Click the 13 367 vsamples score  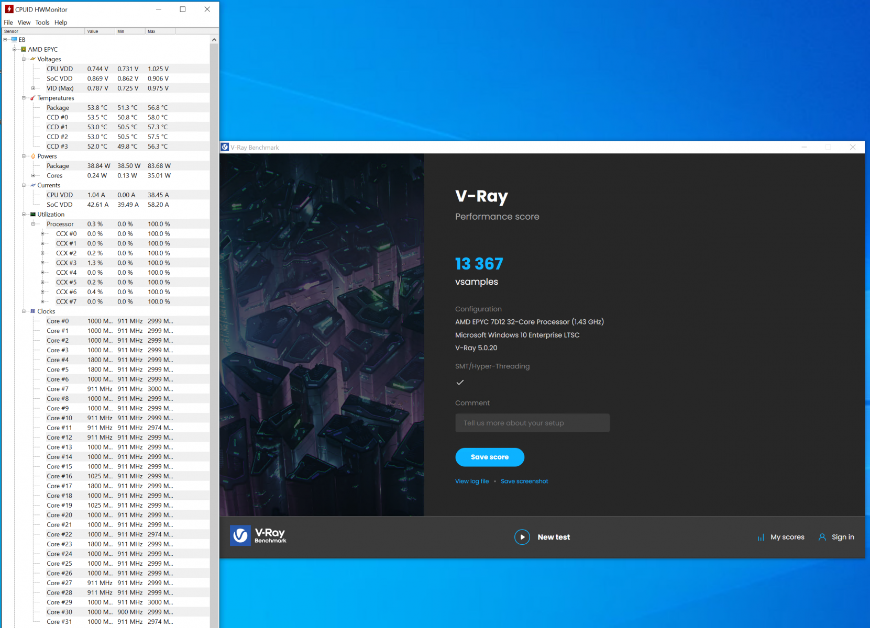479,264
